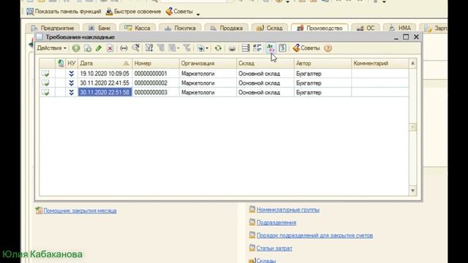Screen dimensions: 468x263
Task: Select the row dated 19.10.2020 10:09:05
Action: 224,73
